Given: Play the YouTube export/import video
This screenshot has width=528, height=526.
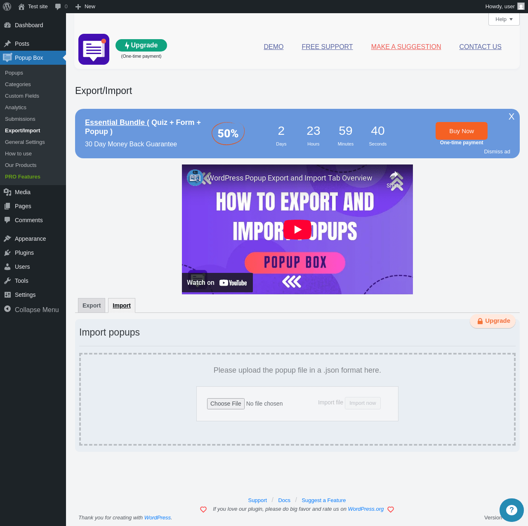Looking at the screenshot, I should coord(297,230).
